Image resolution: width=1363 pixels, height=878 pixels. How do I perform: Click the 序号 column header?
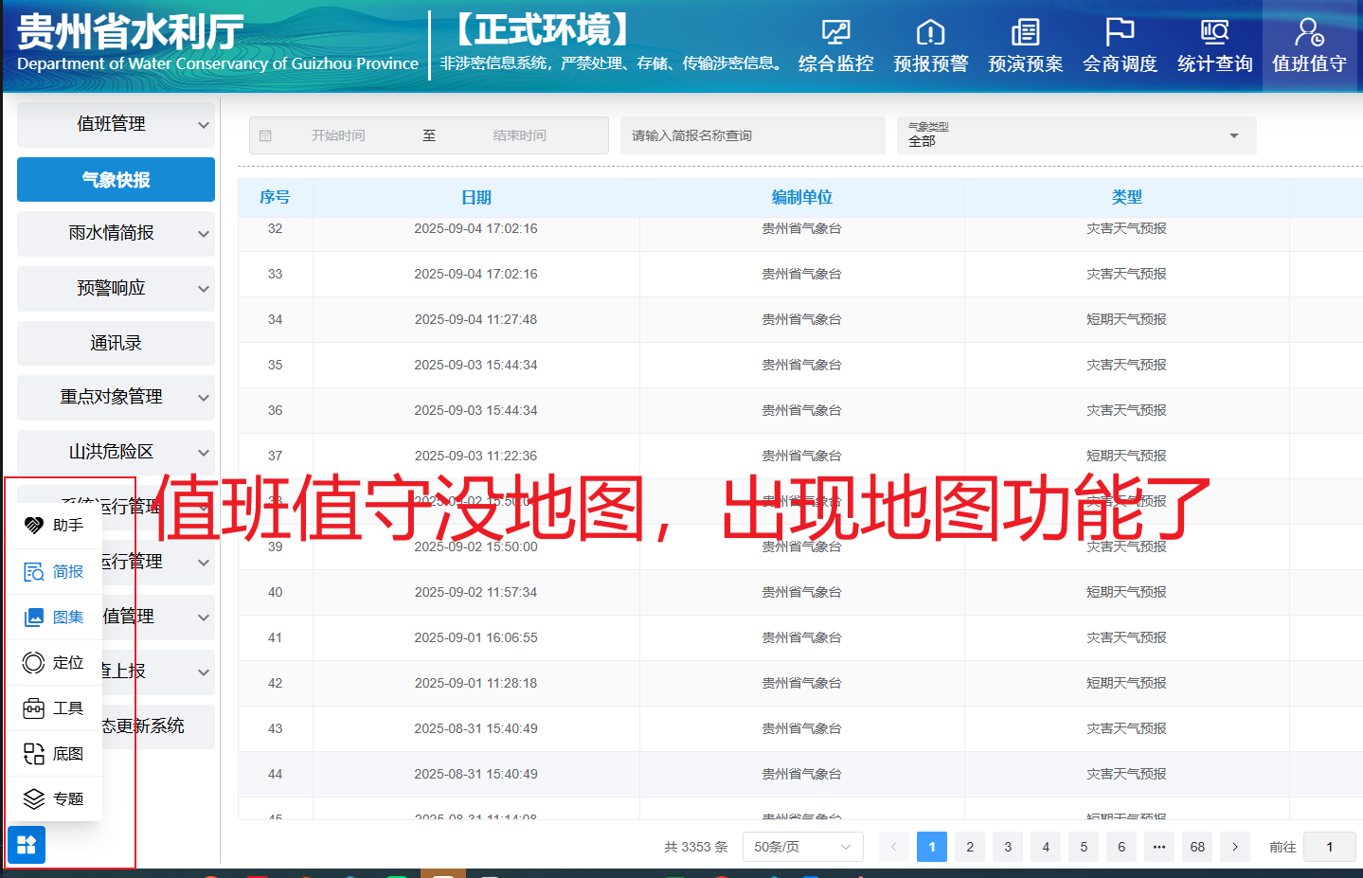click(x=275, y=197)
